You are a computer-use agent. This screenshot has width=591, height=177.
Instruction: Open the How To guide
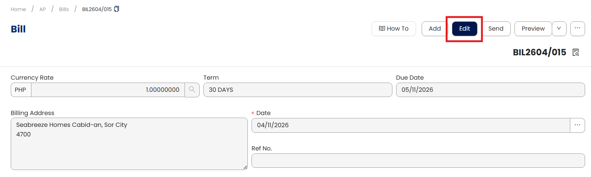coord(394,28)
